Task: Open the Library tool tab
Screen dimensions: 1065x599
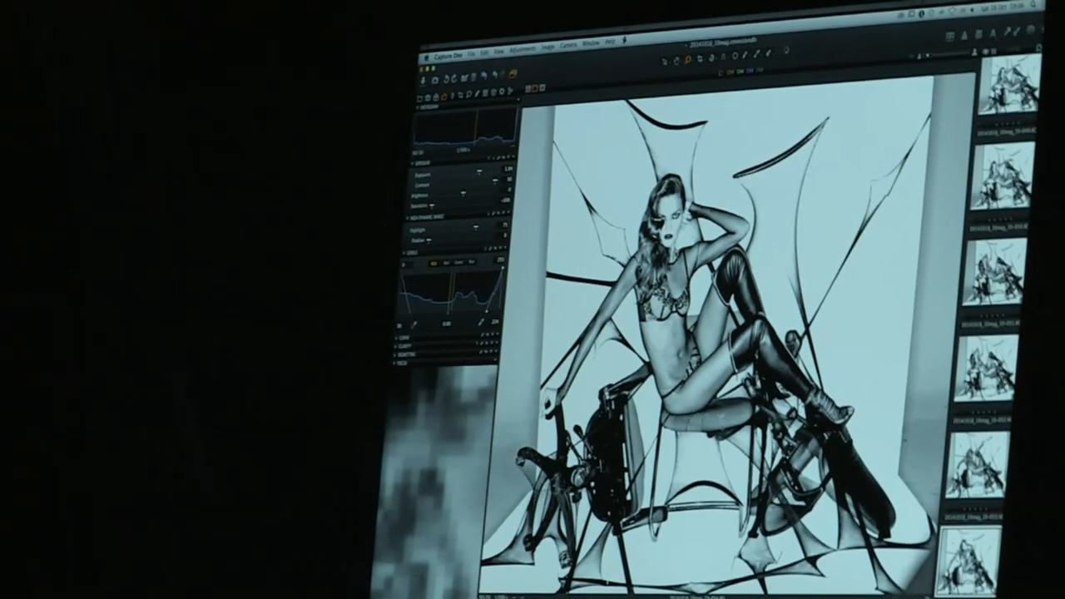Action: pyautogui.click(x=419, y=98)
